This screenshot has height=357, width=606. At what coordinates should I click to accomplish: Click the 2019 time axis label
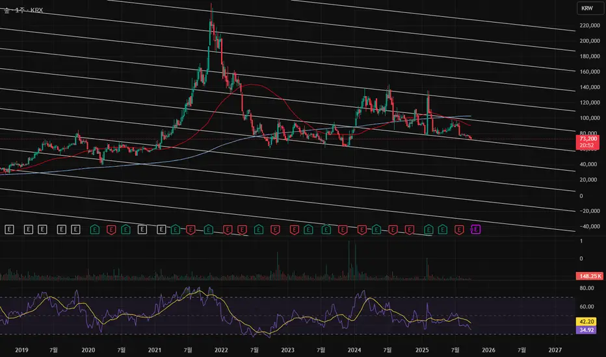click(x=21, y=350)
